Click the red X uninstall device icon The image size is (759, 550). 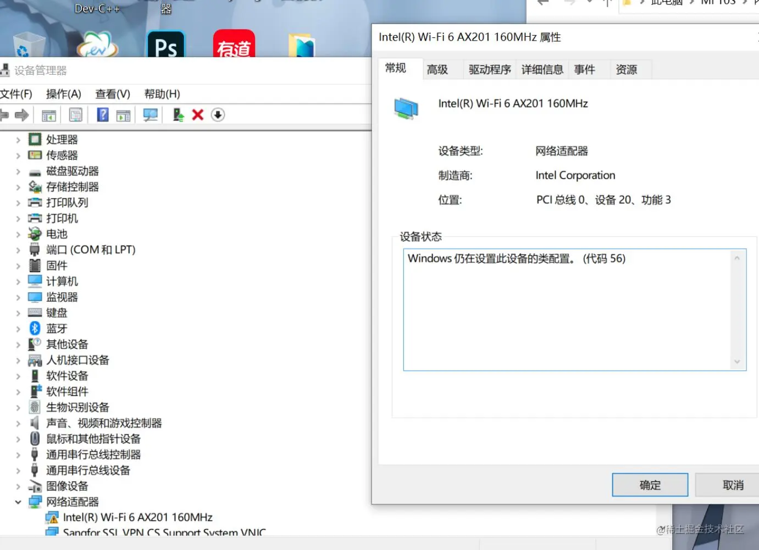tap(198, 114)
